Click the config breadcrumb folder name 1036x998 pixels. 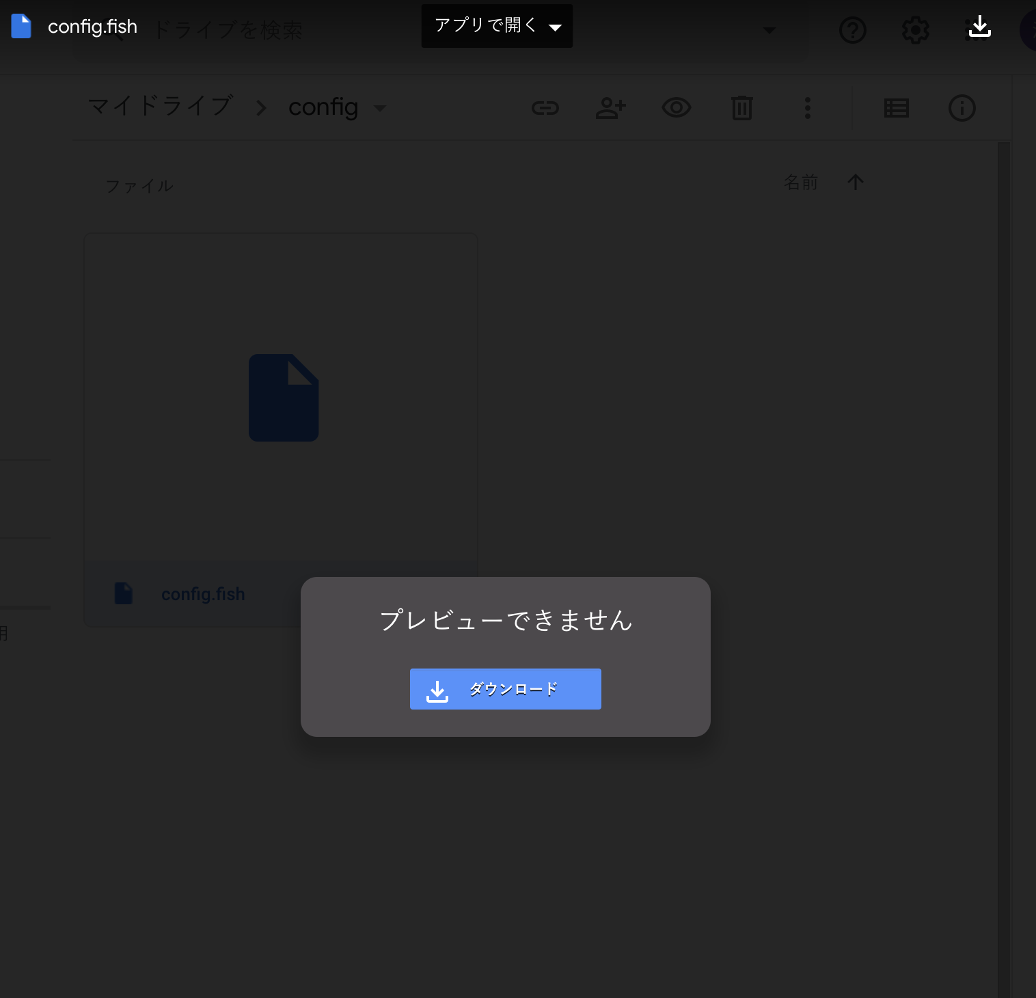[323, 107]
